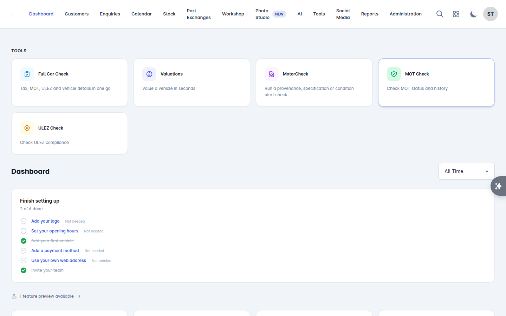Go to the Photo Studio tab
This screenshot has height=316, width=506.
pos(262,14)
